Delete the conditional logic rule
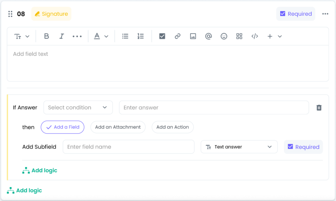The image size is (336, 201). (319, 108)
